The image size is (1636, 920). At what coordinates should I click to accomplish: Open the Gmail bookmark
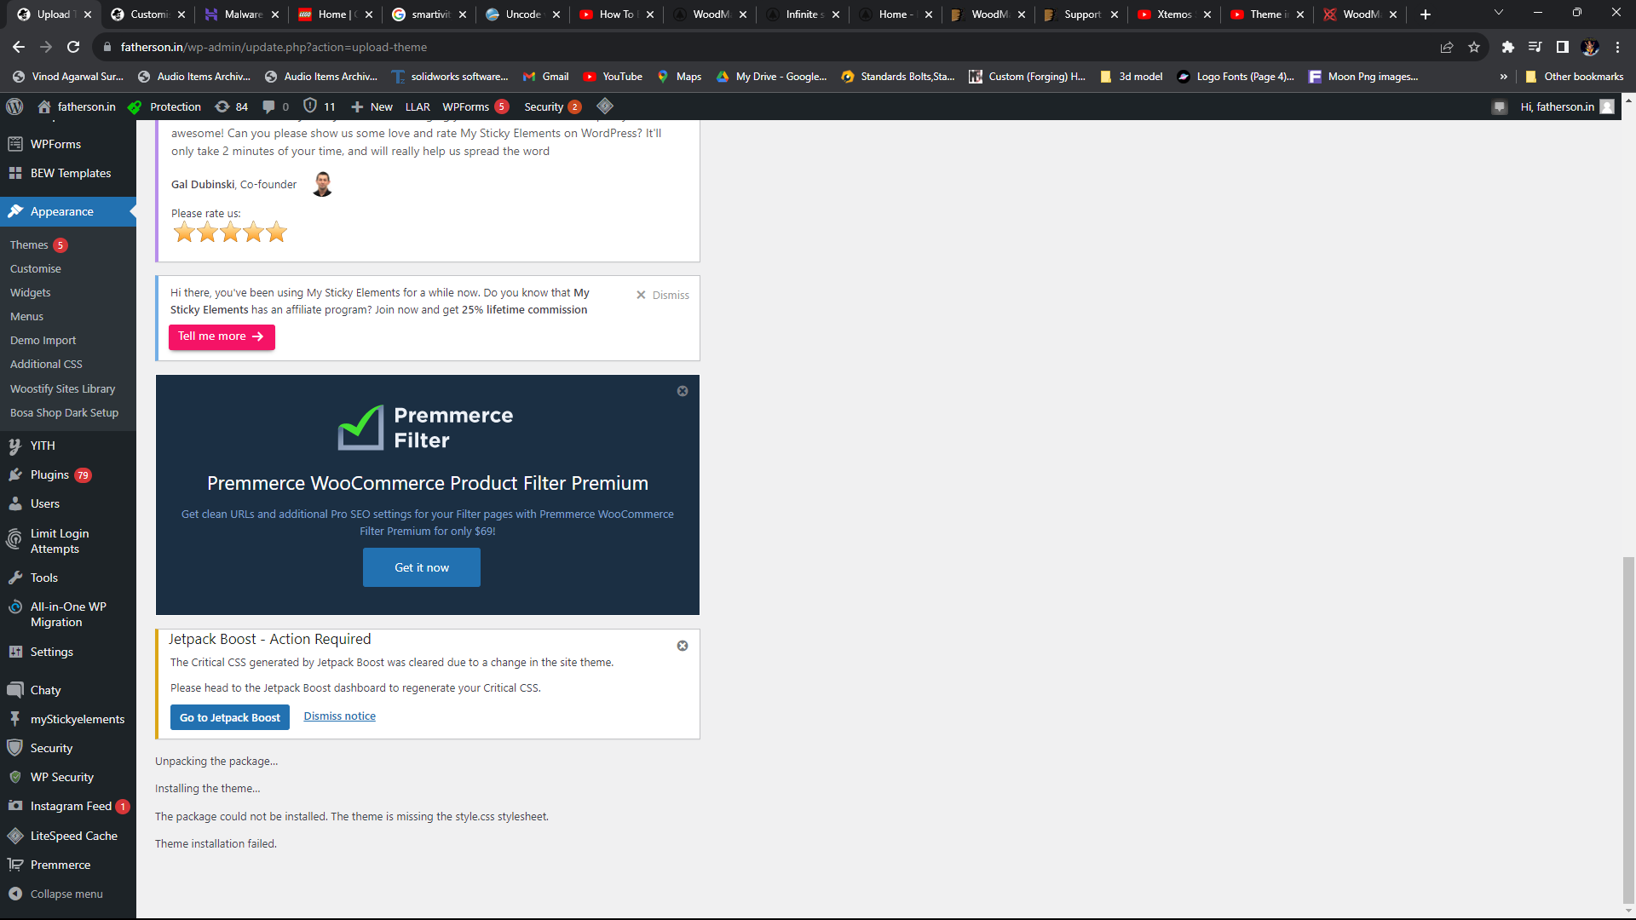[545, 77]
